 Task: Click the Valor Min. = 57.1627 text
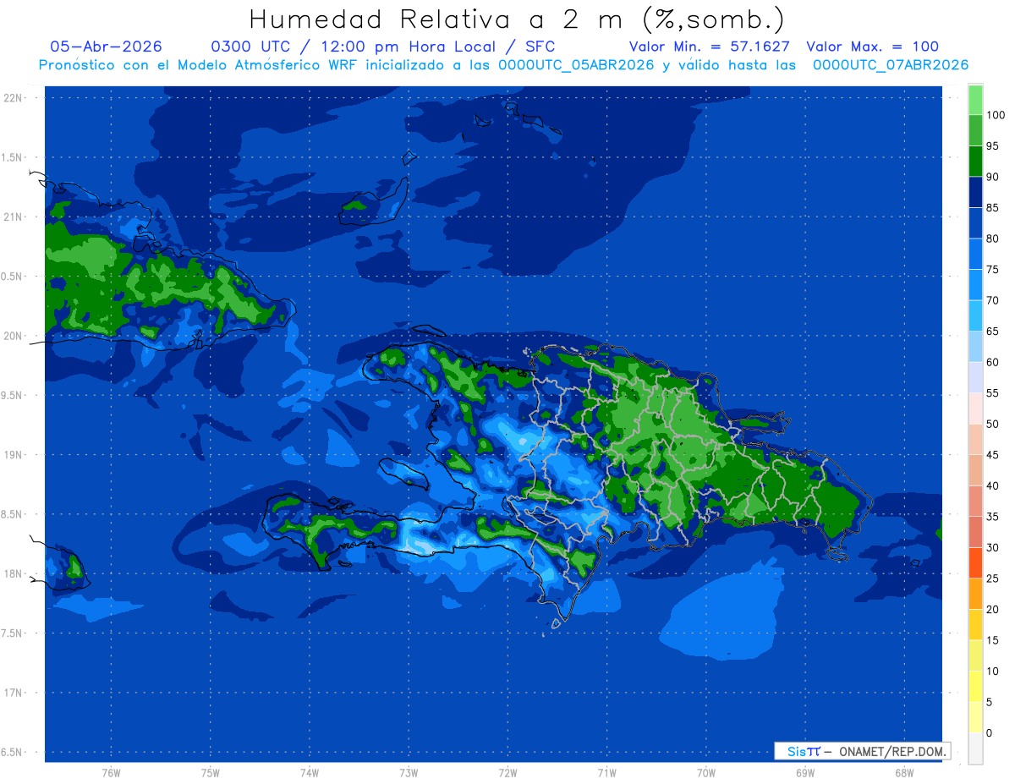(710, 47)
